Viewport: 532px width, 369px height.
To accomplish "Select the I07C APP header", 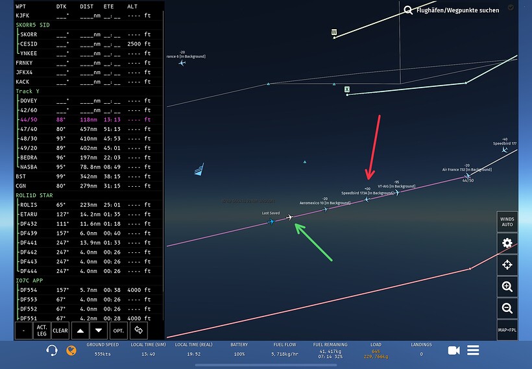I will pos(29,281).
